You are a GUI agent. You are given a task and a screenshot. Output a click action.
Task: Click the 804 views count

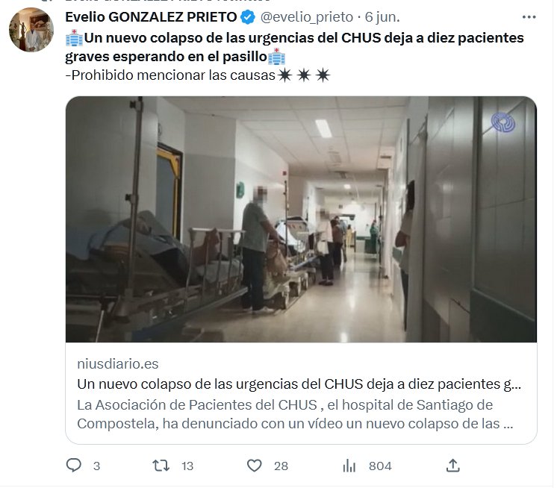pos(380,466)
